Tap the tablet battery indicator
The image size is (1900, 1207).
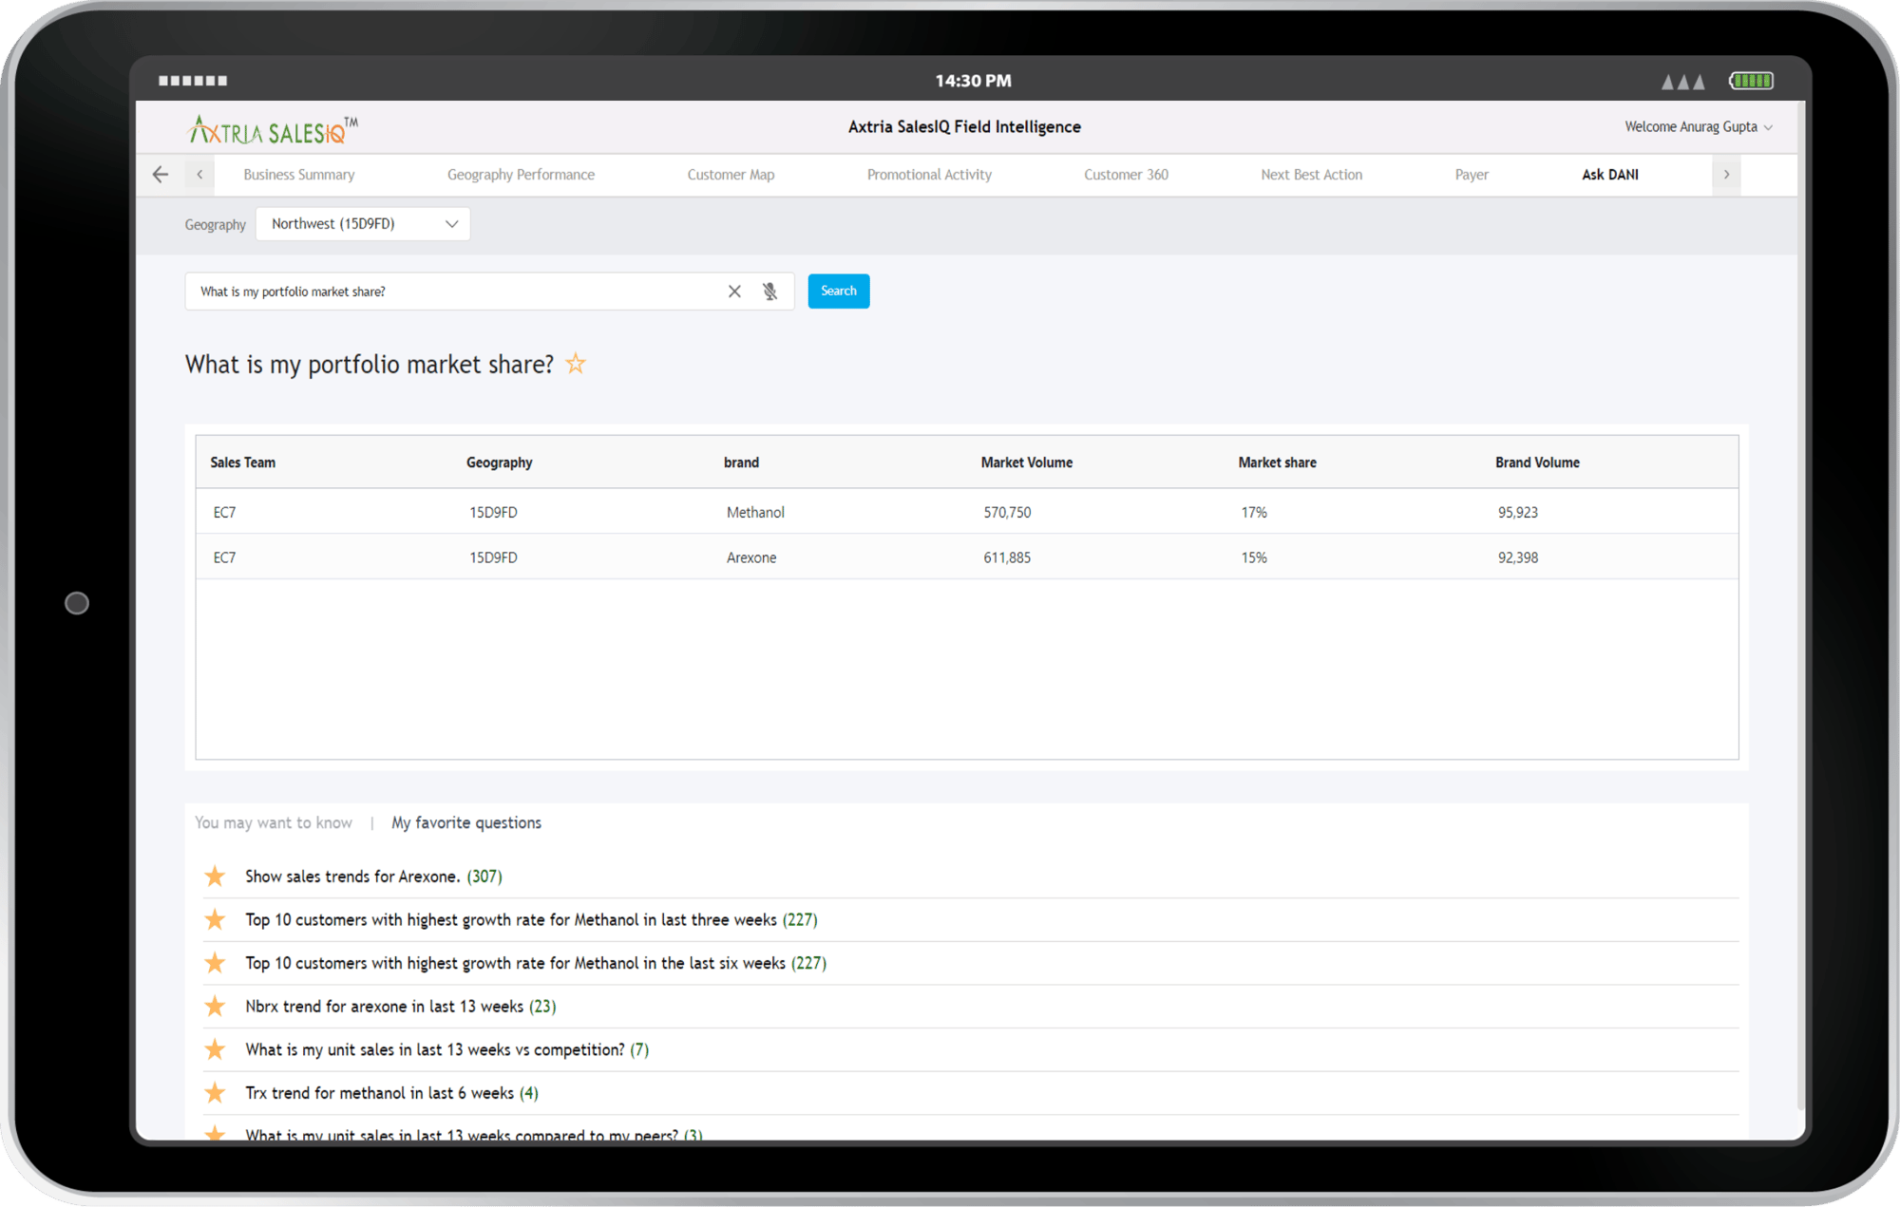click(x=1751, y=81)
